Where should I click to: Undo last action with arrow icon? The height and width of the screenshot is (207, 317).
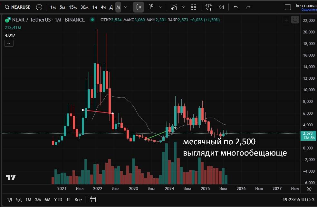click(x=236, y=7)
